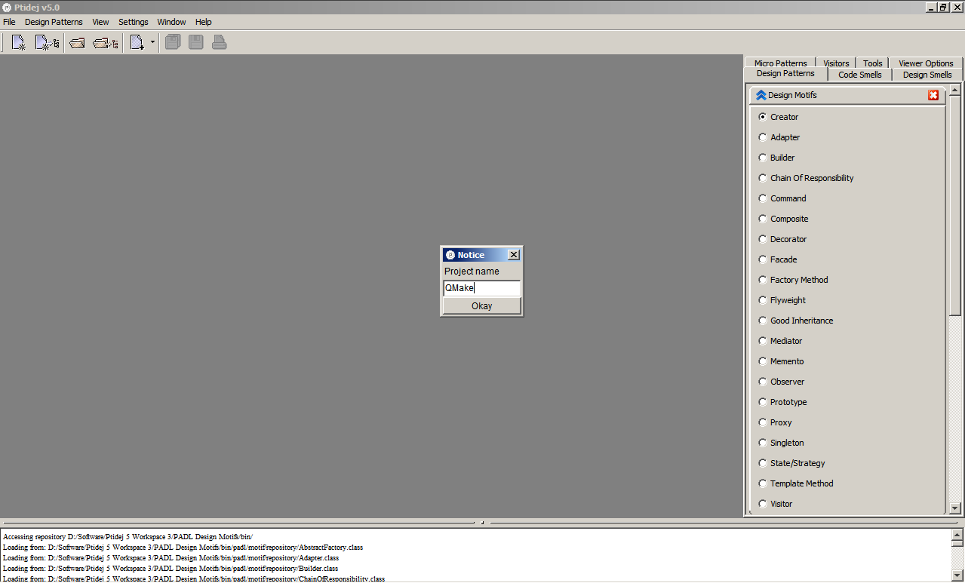The height and width of the screenshot is (583, 965).
Task: Click the Ptidej application icon in the title bar
Action: 7,7
